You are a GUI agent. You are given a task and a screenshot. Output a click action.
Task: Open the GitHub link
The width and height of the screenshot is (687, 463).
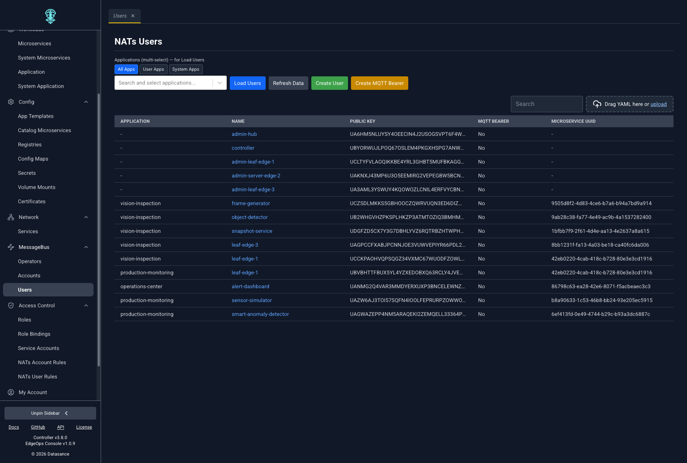pyautogui.click(x=38, y=427)
